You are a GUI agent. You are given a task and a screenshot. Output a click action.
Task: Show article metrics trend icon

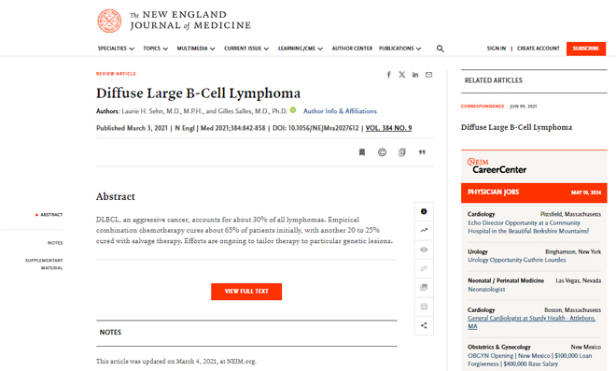424,230
